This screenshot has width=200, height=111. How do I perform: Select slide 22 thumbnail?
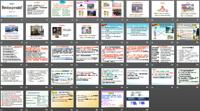click(x=138, y=54)
